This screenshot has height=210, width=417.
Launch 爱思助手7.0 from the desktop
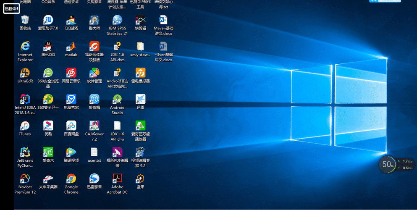click(48, 20)
